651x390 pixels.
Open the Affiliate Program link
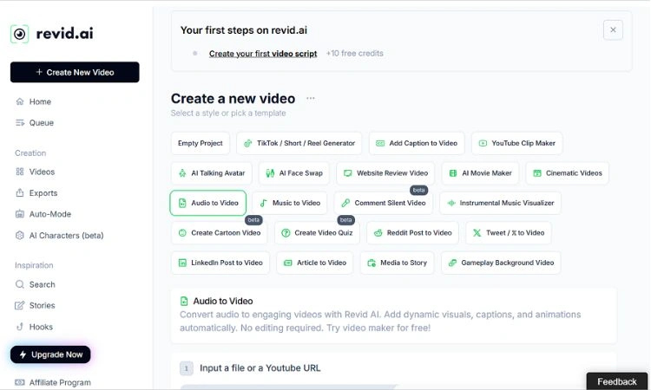53,382
